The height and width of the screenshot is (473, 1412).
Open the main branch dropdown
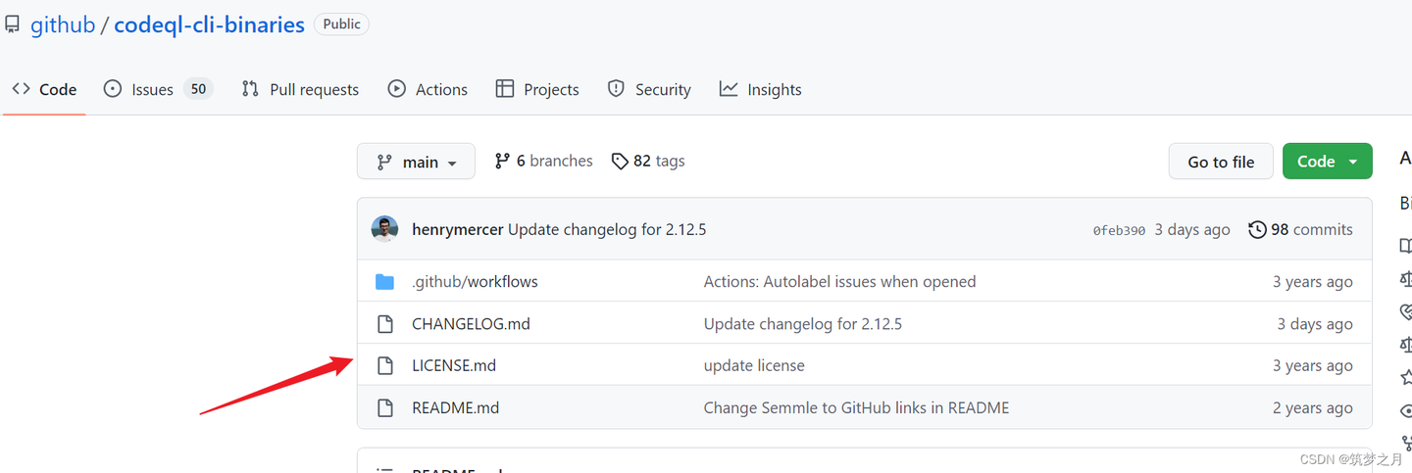(x=416, y=162)
